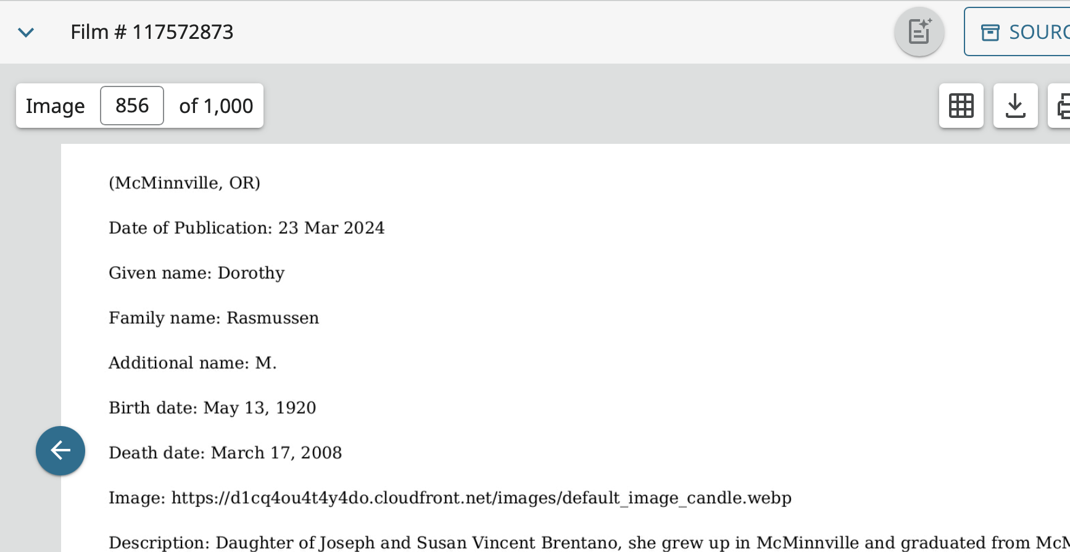Click the image number field showing 856
Screen dimensions: 1070x552
(132, 106)
